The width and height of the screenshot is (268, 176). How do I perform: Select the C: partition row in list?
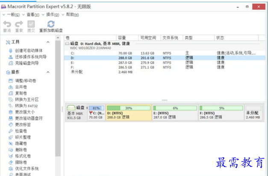pos(165,53)
